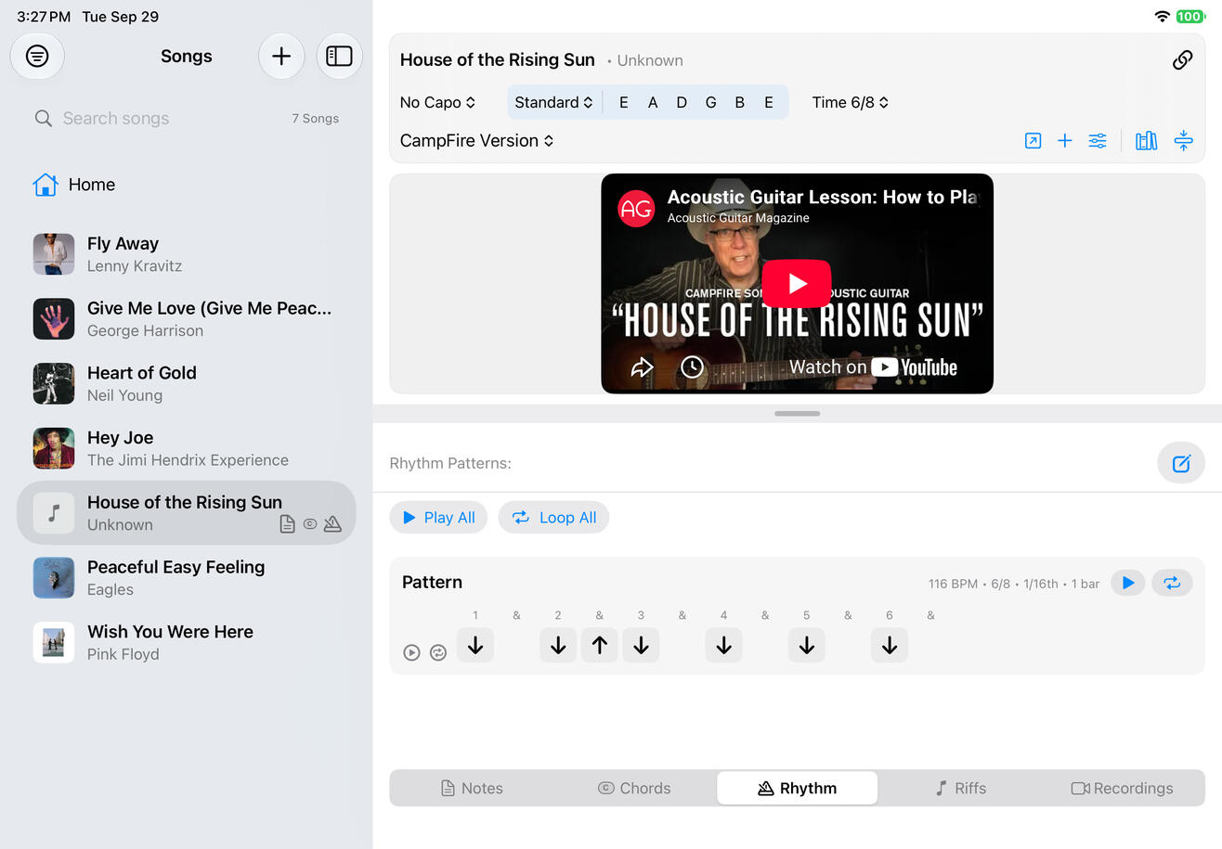Click the Loop All button
Image resolution: width=1222 pixels, height=849 pixels.
553,518
